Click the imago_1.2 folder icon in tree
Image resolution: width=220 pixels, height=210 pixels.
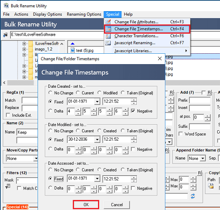31,49
